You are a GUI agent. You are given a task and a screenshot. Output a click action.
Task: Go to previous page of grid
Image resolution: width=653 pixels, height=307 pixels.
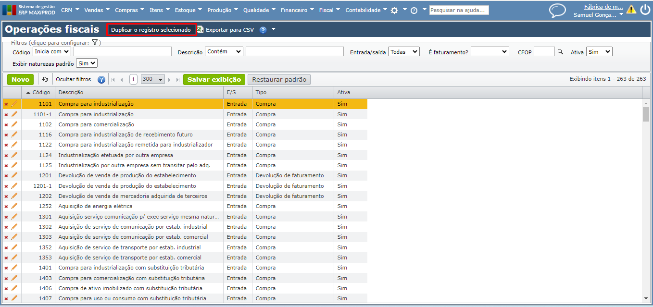(122, 80)
